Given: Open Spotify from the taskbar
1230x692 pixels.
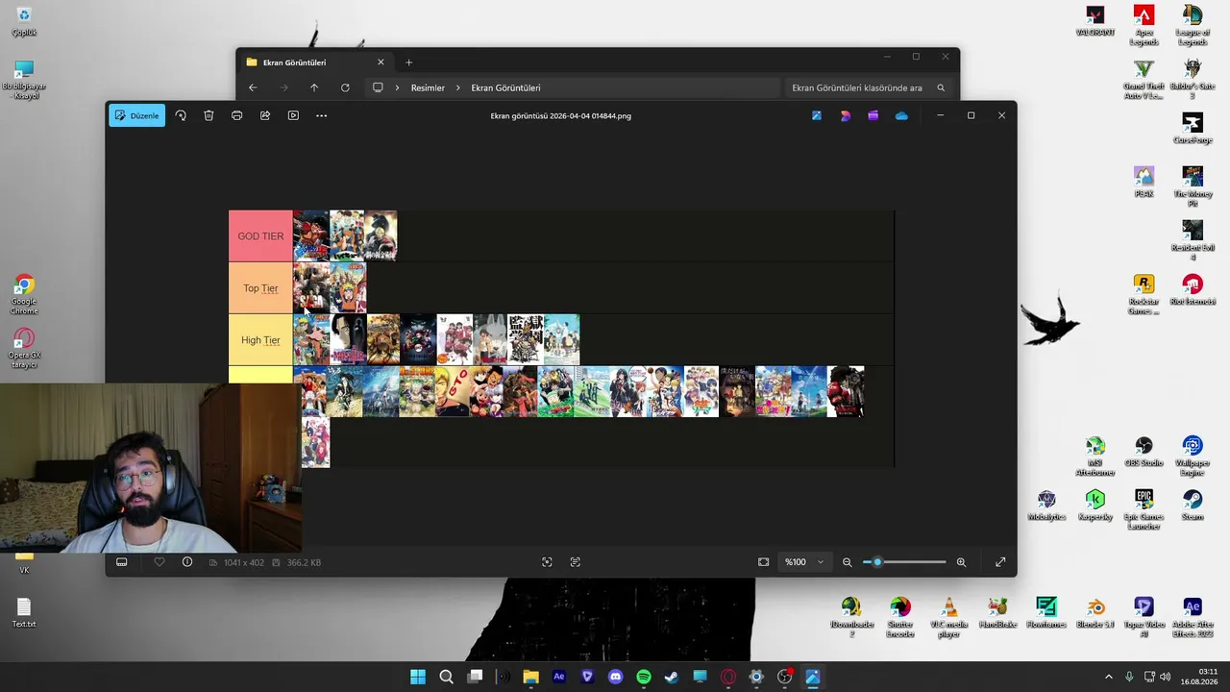Looking at the screenshot, I should pos(644,677).
